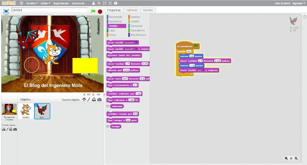Open the language globe menu
307x165 pixels.
click(x=21, y=3)
